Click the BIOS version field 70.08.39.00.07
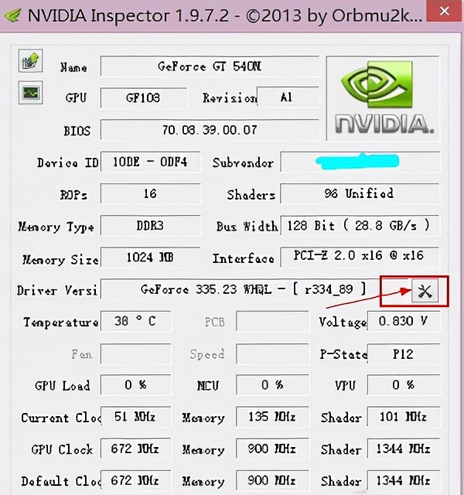Viewport: 464px width, 495px height. [210, 130]
